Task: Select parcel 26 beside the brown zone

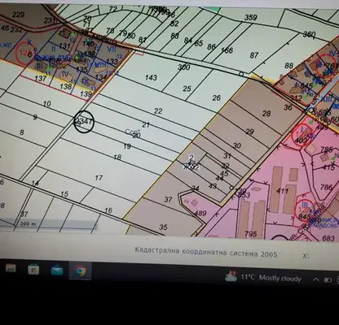Action: point(217,97)
